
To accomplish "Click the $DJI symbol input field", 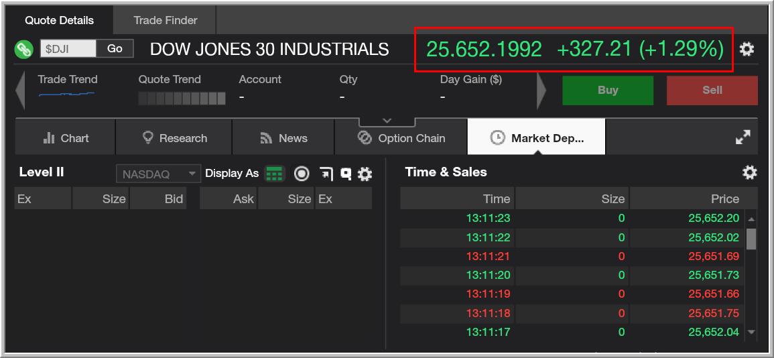I will (68, 48).
